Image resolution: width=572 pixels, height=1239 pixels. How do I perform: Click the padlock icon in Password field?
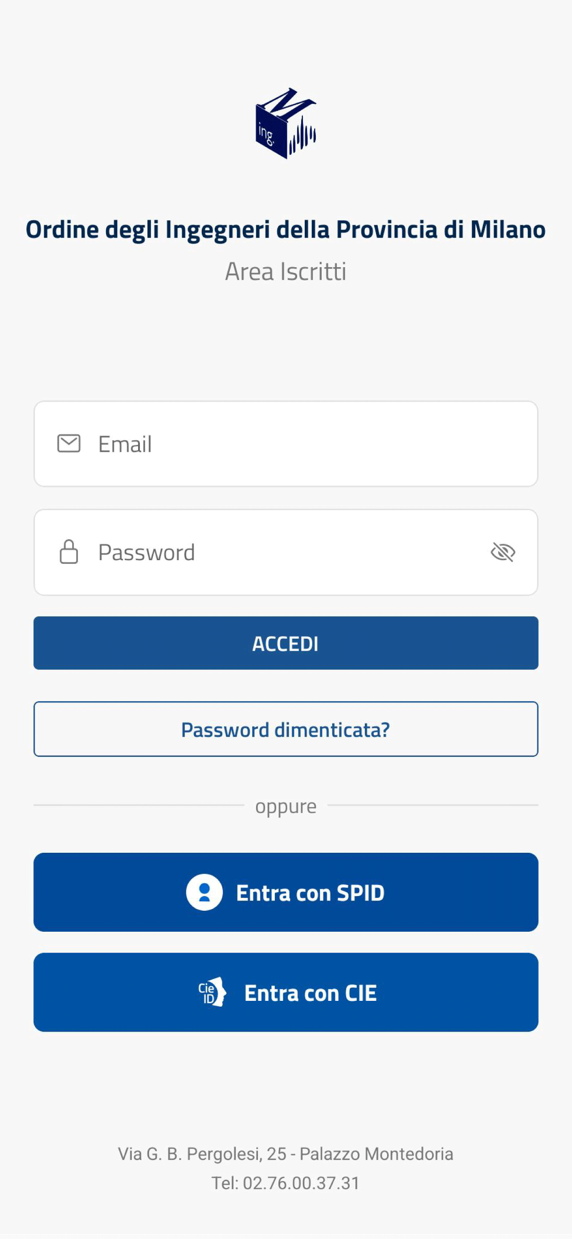click(69, 552)
